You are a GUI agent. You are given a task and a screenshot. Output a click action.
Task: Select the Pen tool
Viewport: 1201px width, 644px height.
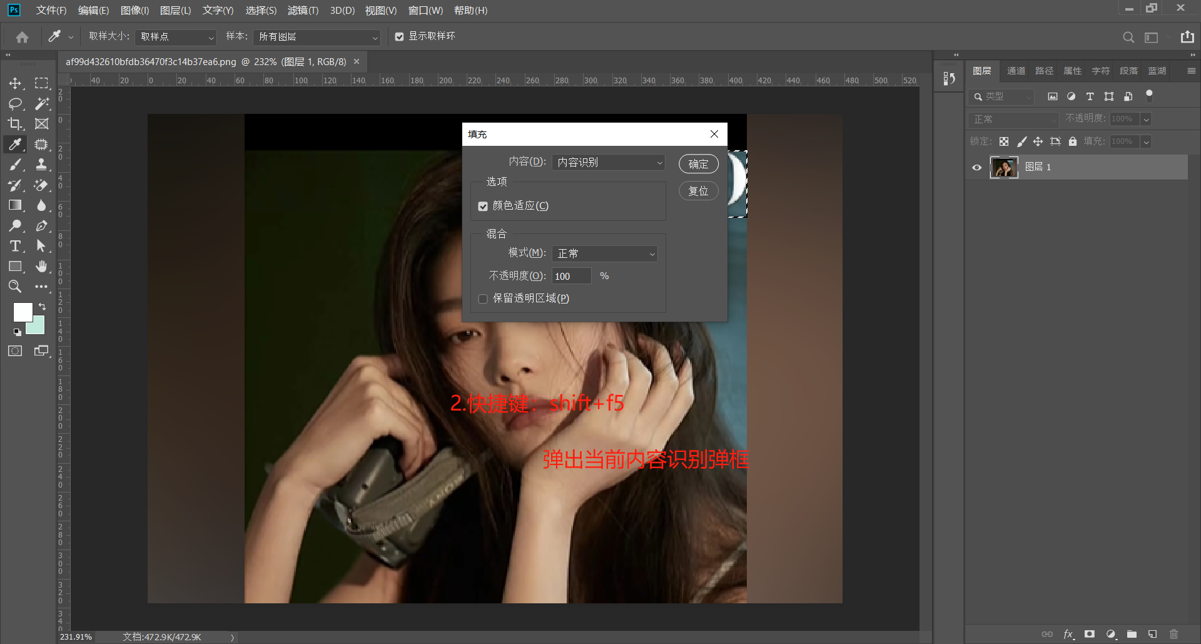(41, 226)
